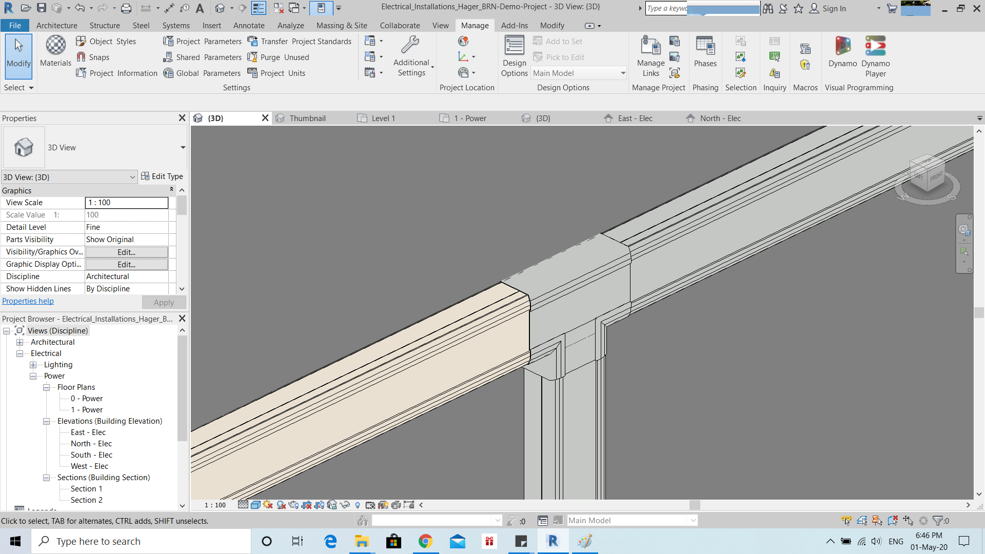Open Manage Links
The image size is (985, 554).
pyautogui.click(x=650, y=54)
